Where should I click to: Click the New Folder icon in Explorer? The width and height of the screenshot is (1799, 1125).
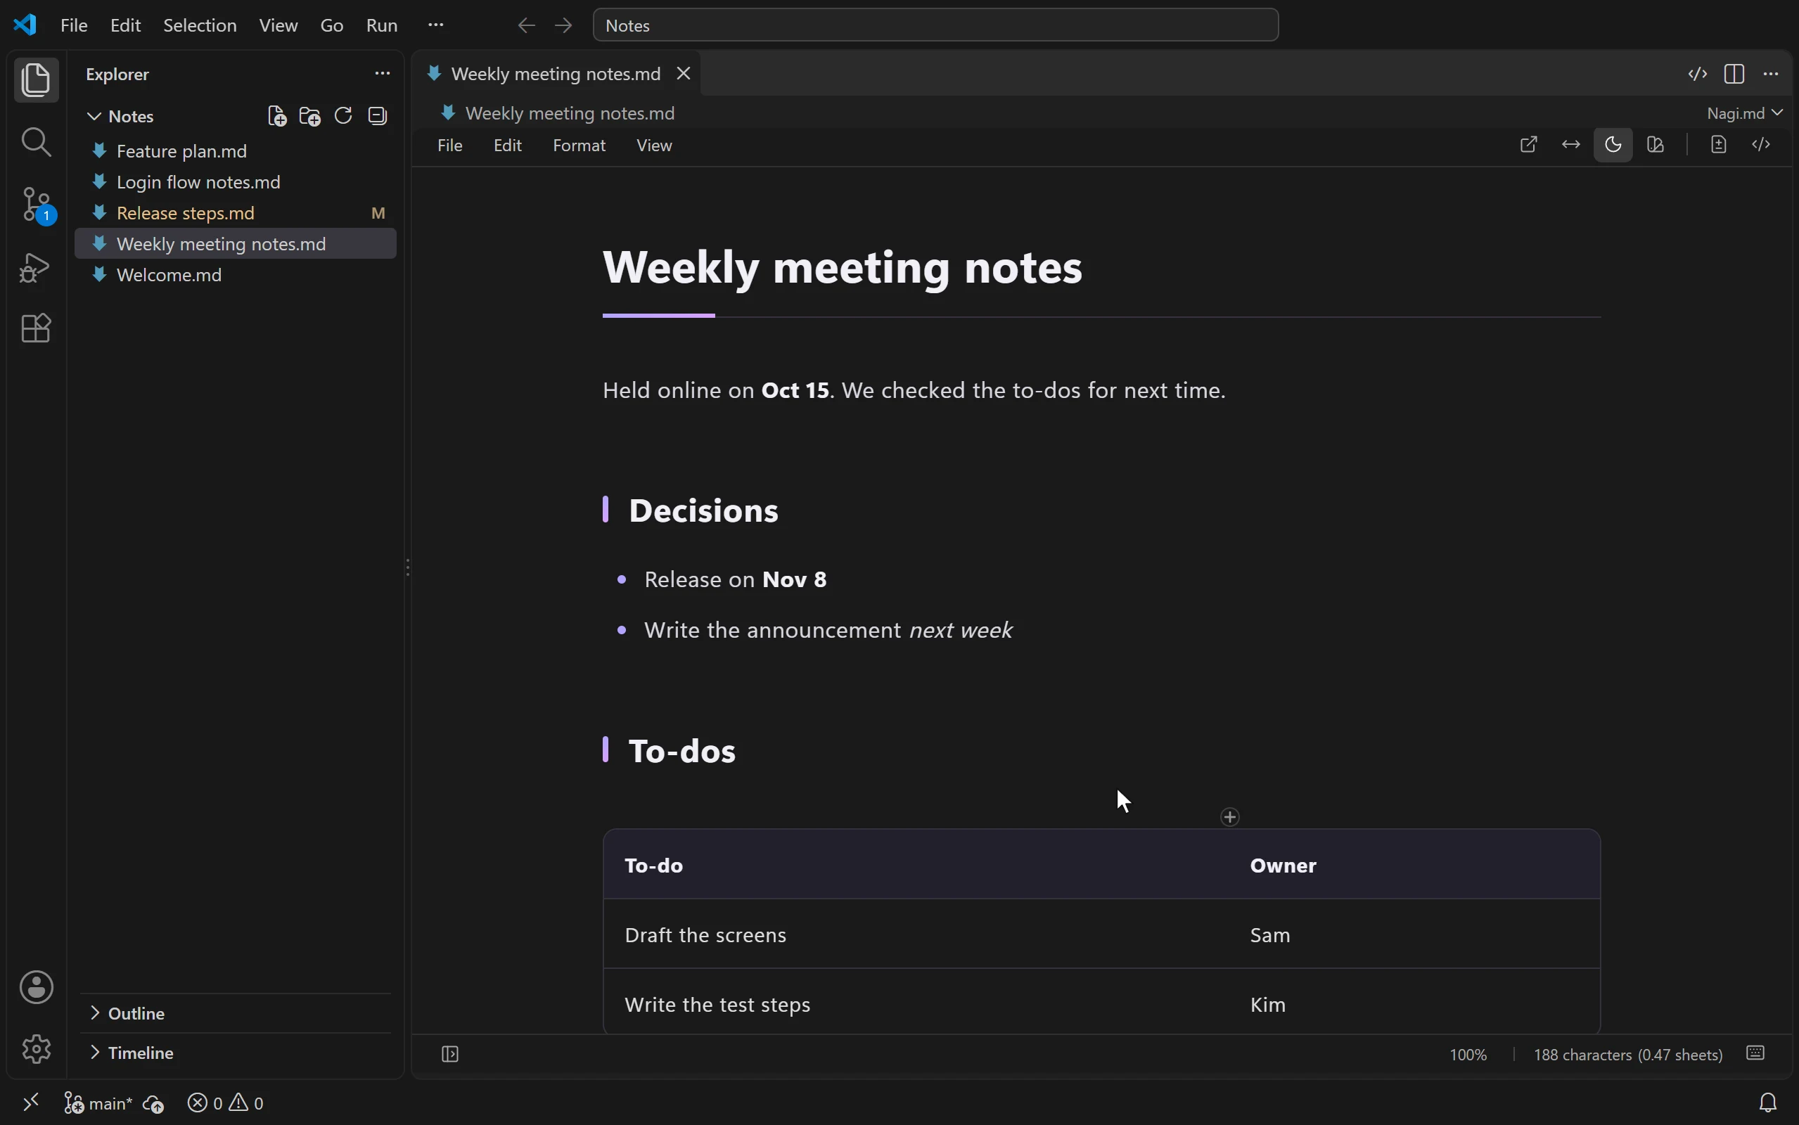coord(309,116)
